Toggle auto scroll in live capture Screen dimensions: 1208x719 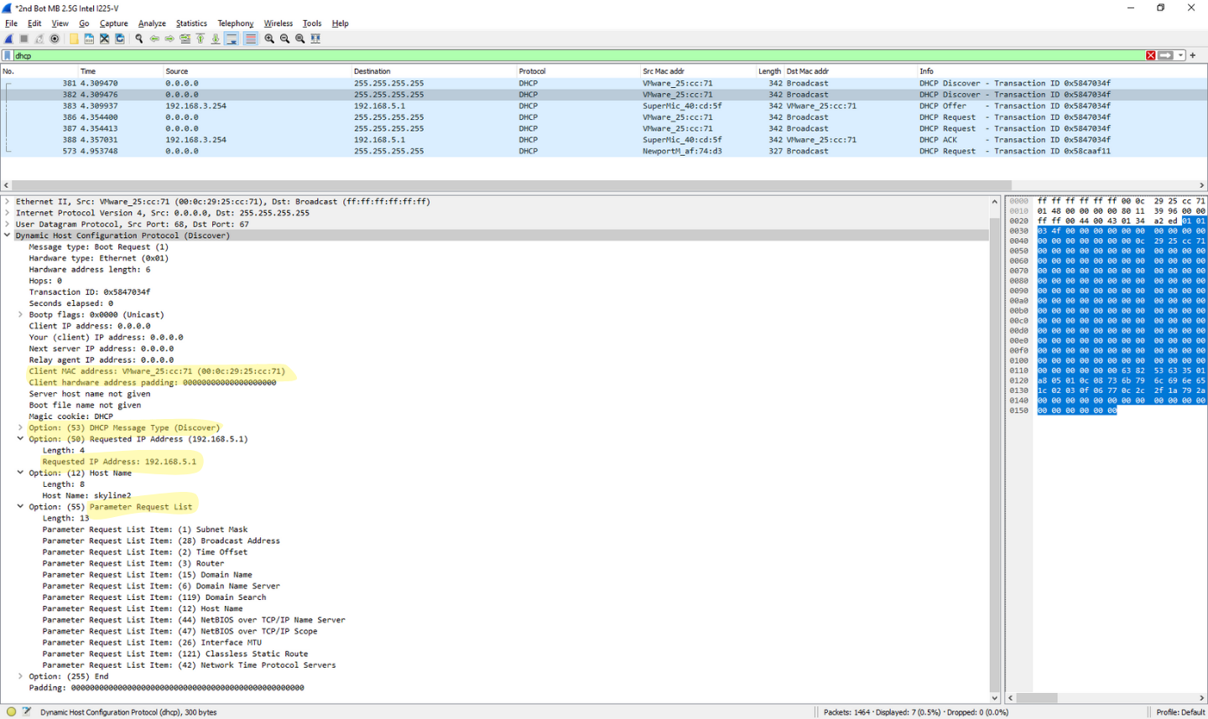[232, 39]
